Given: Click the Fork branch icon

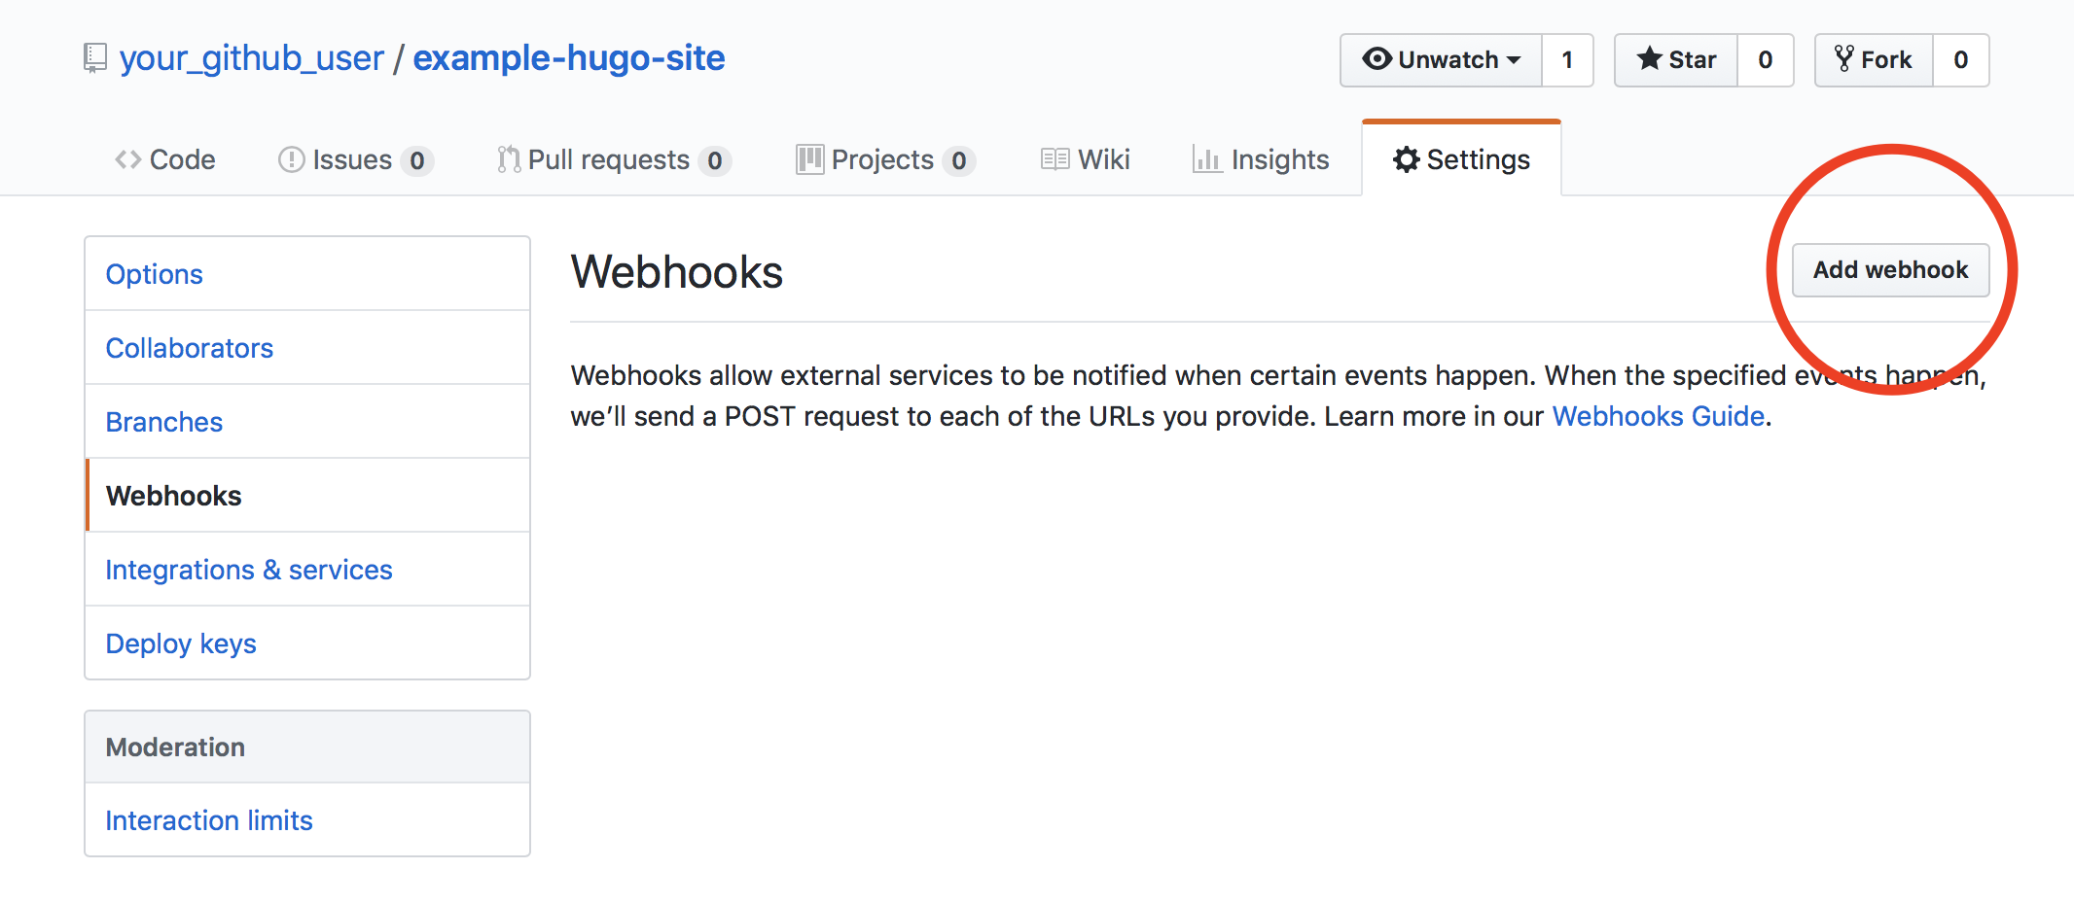Looking at the screenshot, I should click(x=1843, y=59).
